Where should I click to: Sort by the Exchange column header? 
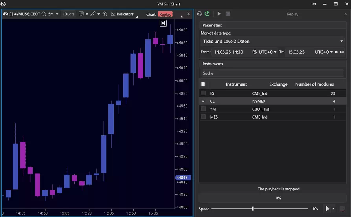tap(278, 84)
